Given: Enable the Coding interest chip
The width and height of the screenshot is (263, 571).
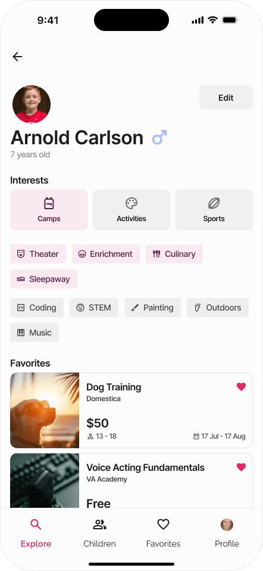Looking at the screenshot, I should (37, 308).
